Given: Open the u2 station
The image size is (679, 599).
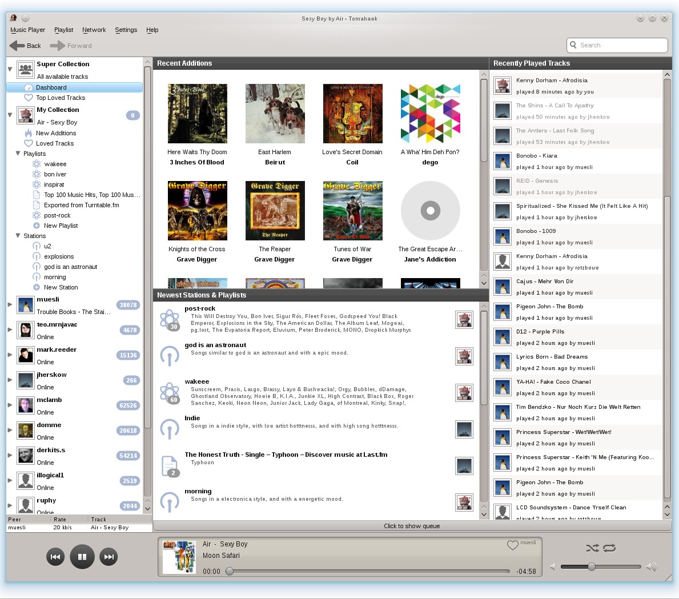Looking at the screenshot, I should coord(43,246).
